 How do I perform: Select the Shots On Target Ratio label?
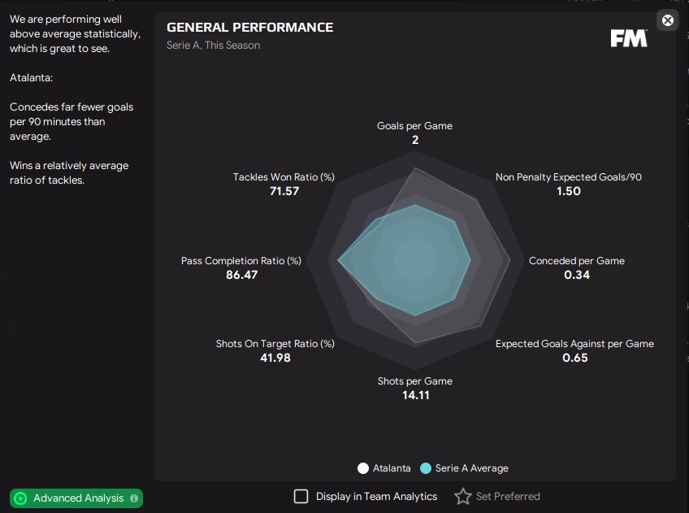click(x=275, y=344)
